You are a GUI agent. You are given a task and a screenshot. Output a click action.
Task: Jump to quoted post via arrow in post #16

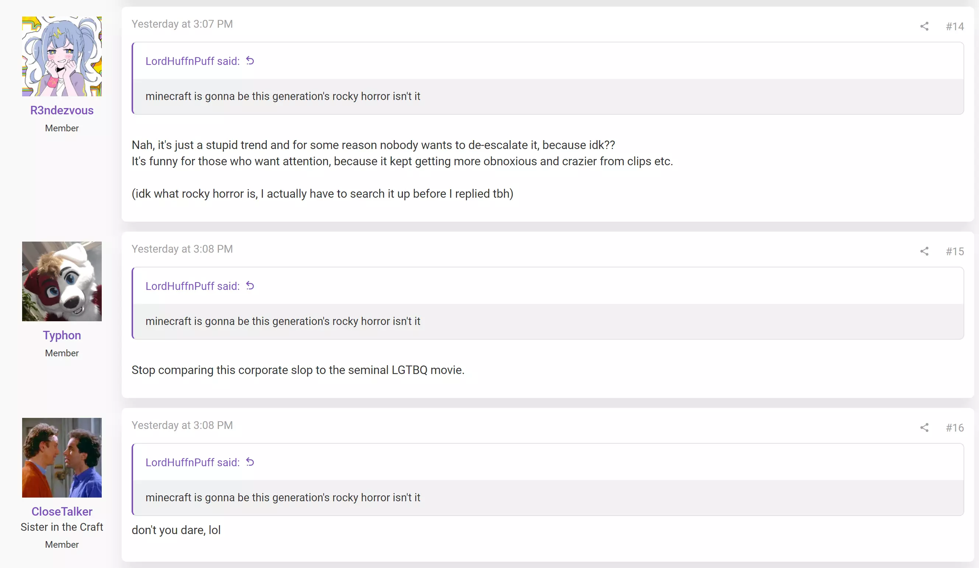coord(250,462)
